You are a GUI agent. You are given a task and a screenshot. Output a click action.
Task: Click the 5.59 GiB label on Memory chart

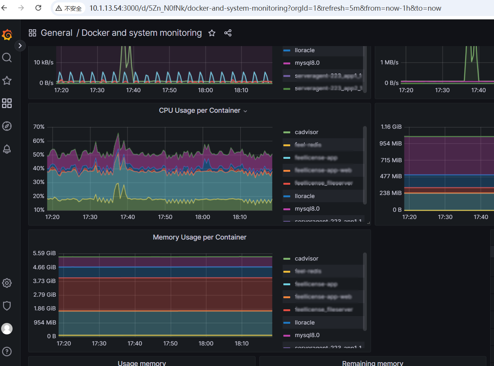[x=44, y=253]
